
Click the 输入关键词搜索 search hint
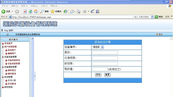point(141,17)
